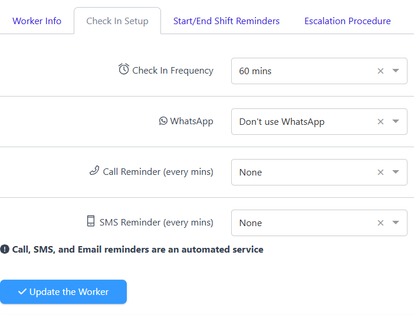Open the SMS Reminder dropdown arrow
The image size is (414, 315).
(396, 223)
